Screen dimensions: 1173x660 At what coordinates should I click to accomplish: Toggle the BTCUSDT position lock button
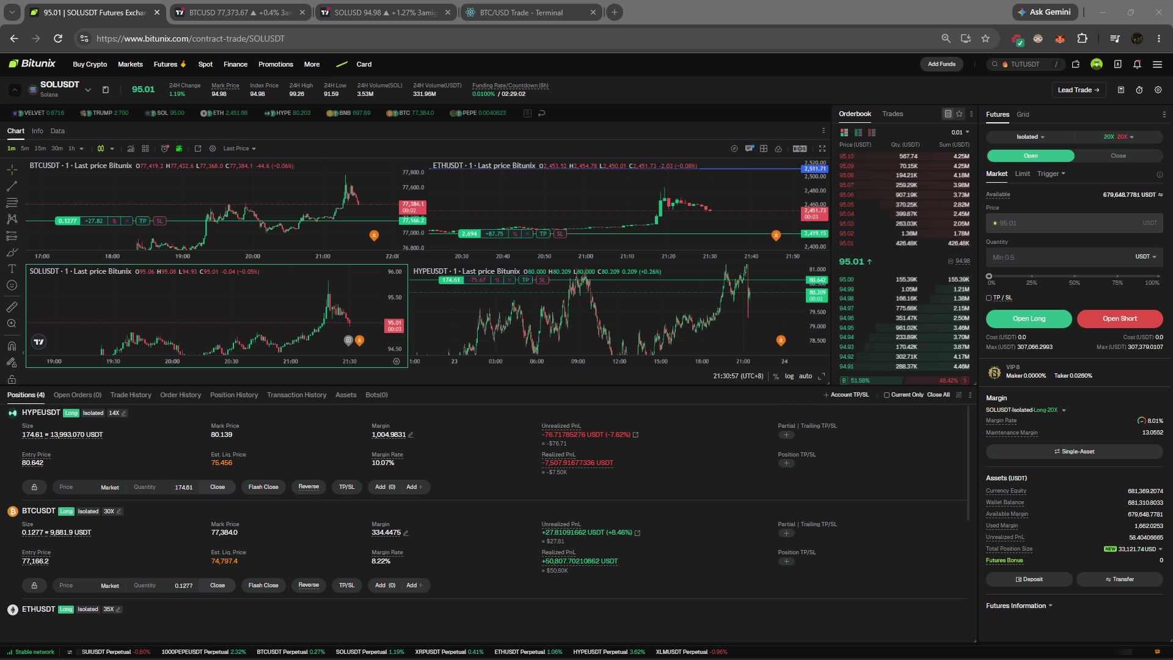tap(34, 586)
